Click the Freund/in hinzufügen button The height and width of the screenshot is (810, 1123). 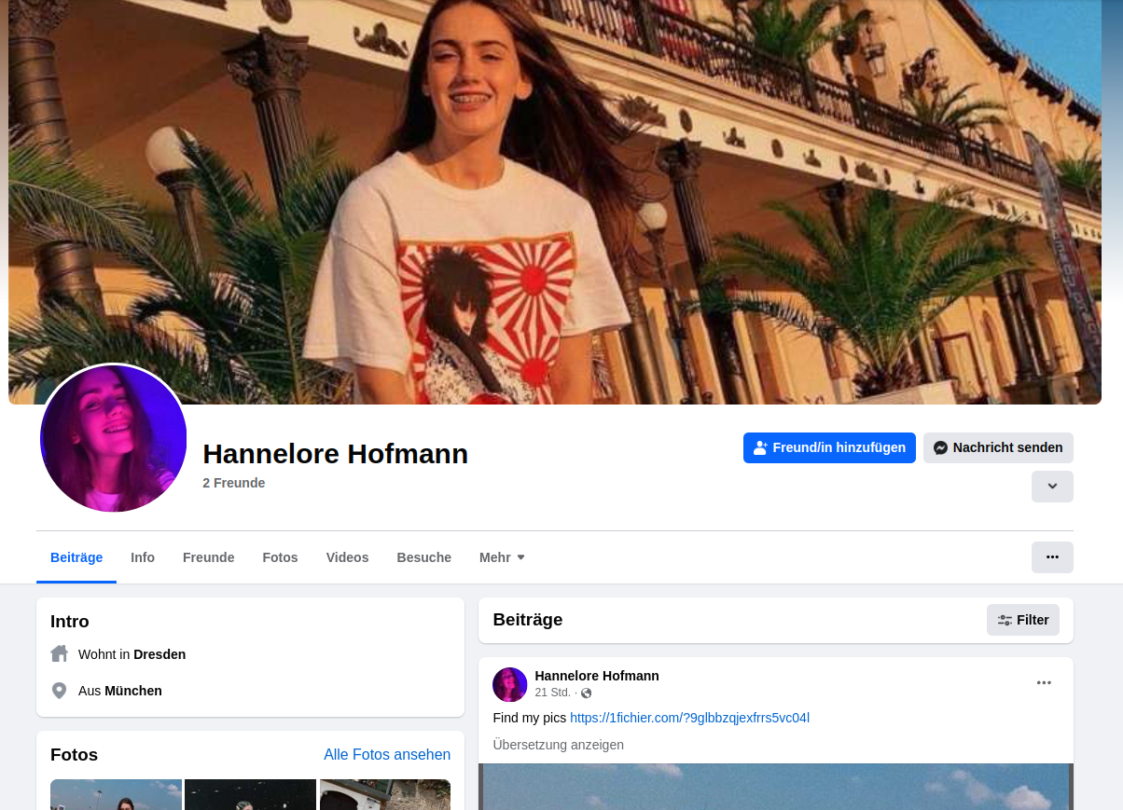click(829, 447)
